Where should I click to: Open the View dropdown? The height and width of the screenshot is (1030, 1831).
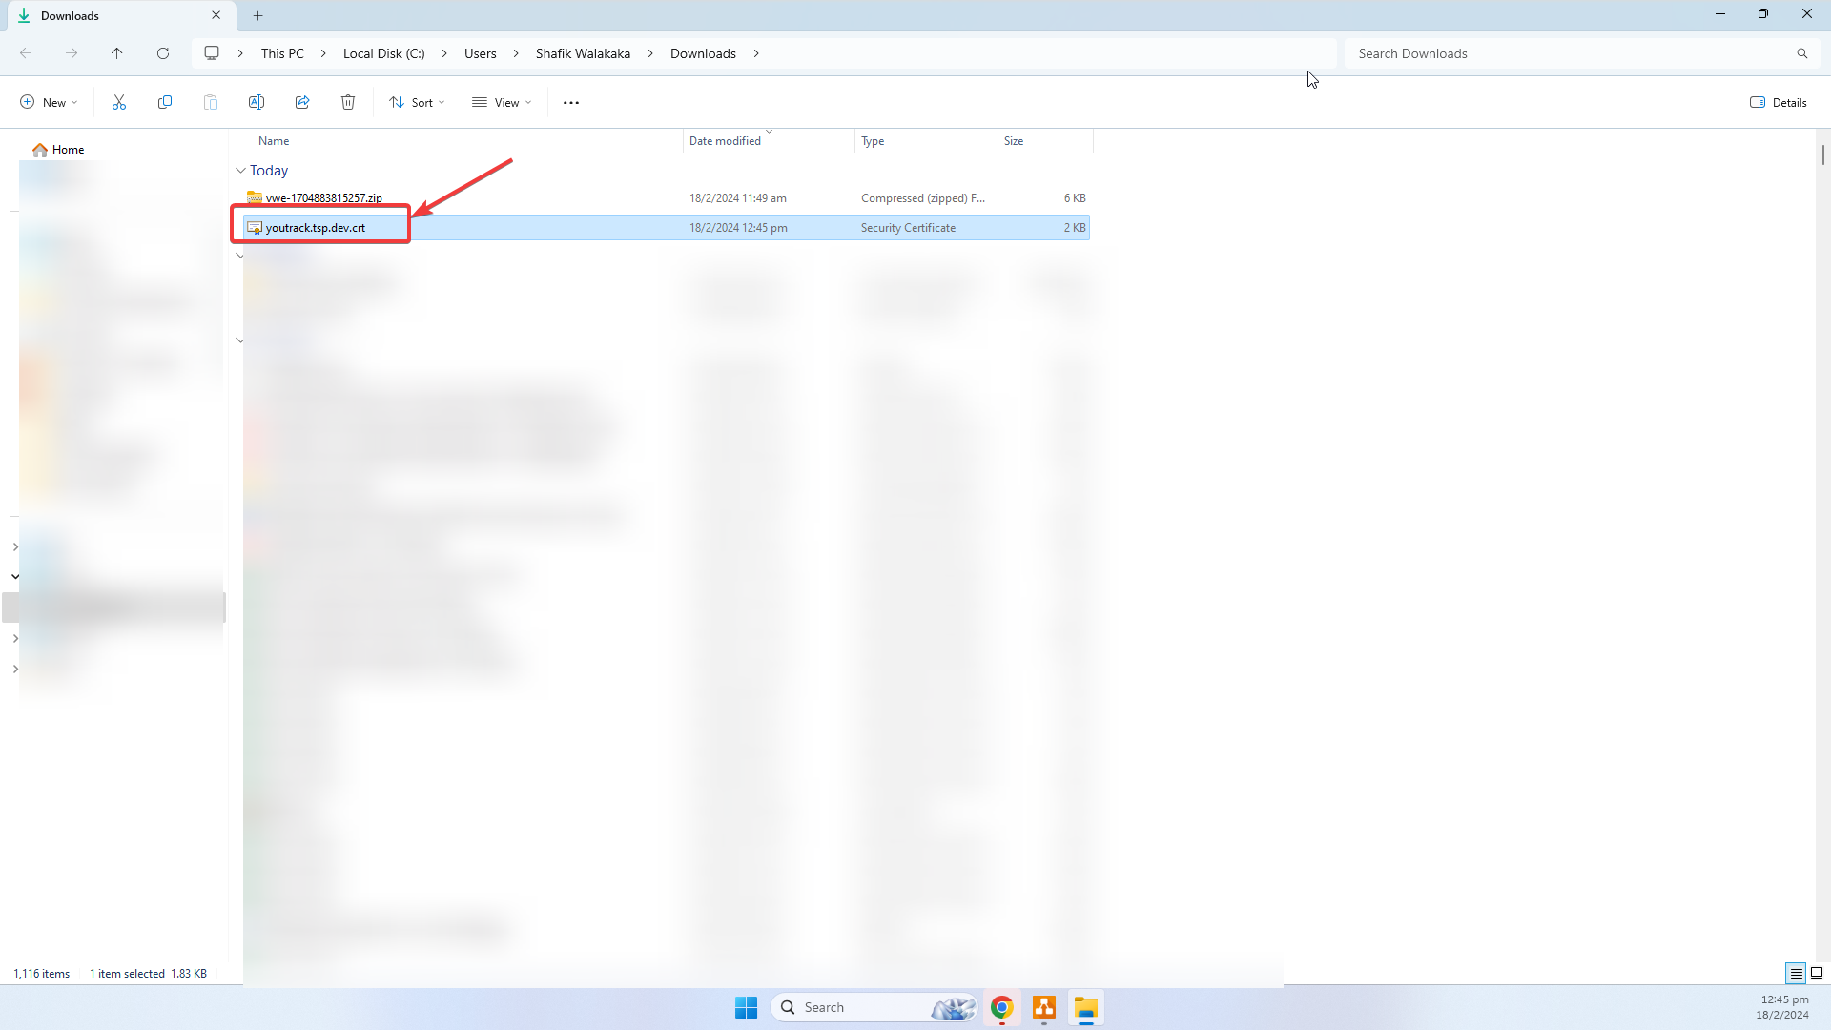(x=502, y=102)
